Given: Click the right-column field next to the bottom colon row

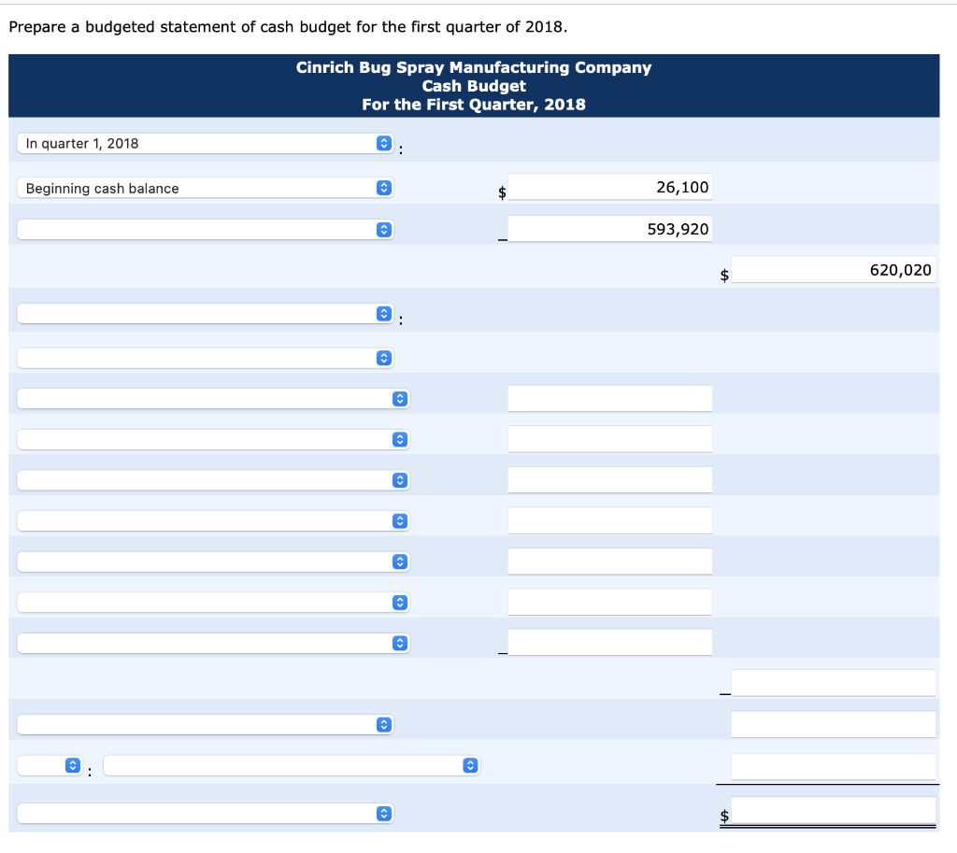Looking at the screenshot, I should [833, 767].
